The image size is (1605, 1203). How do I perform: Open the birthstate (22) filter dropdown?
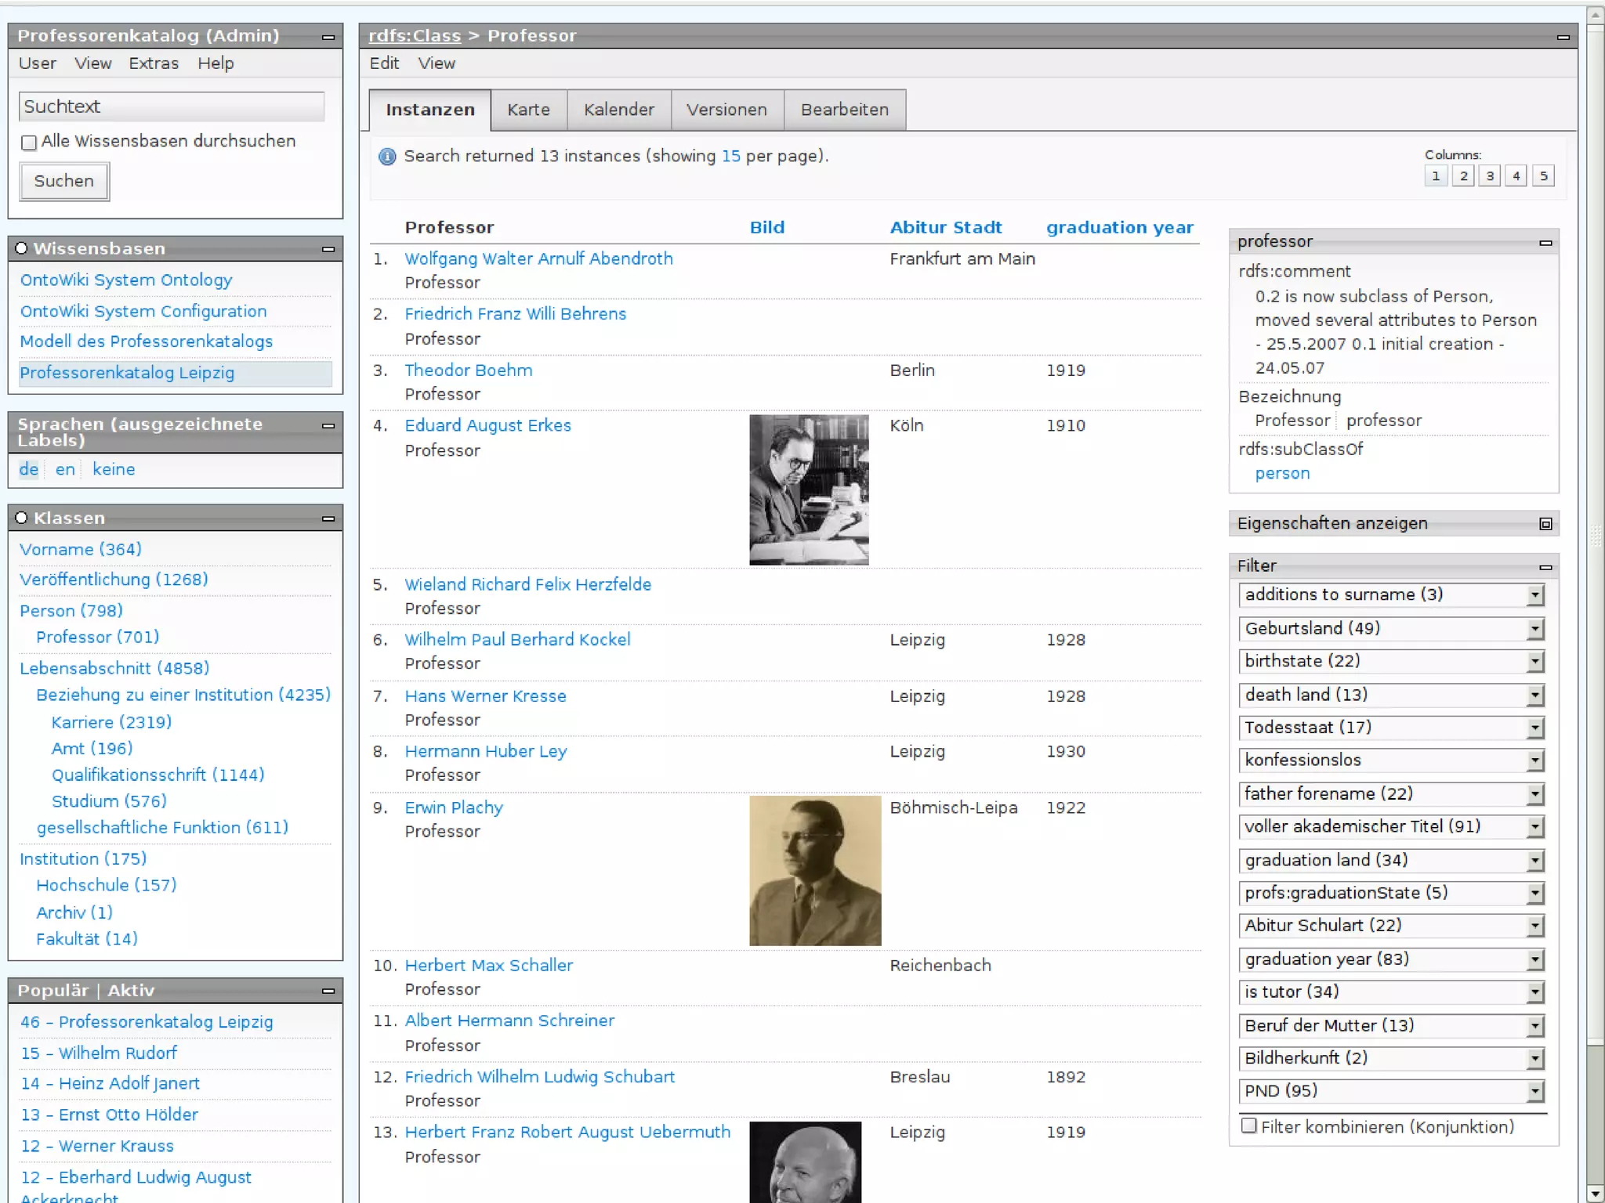point(1391,661)
